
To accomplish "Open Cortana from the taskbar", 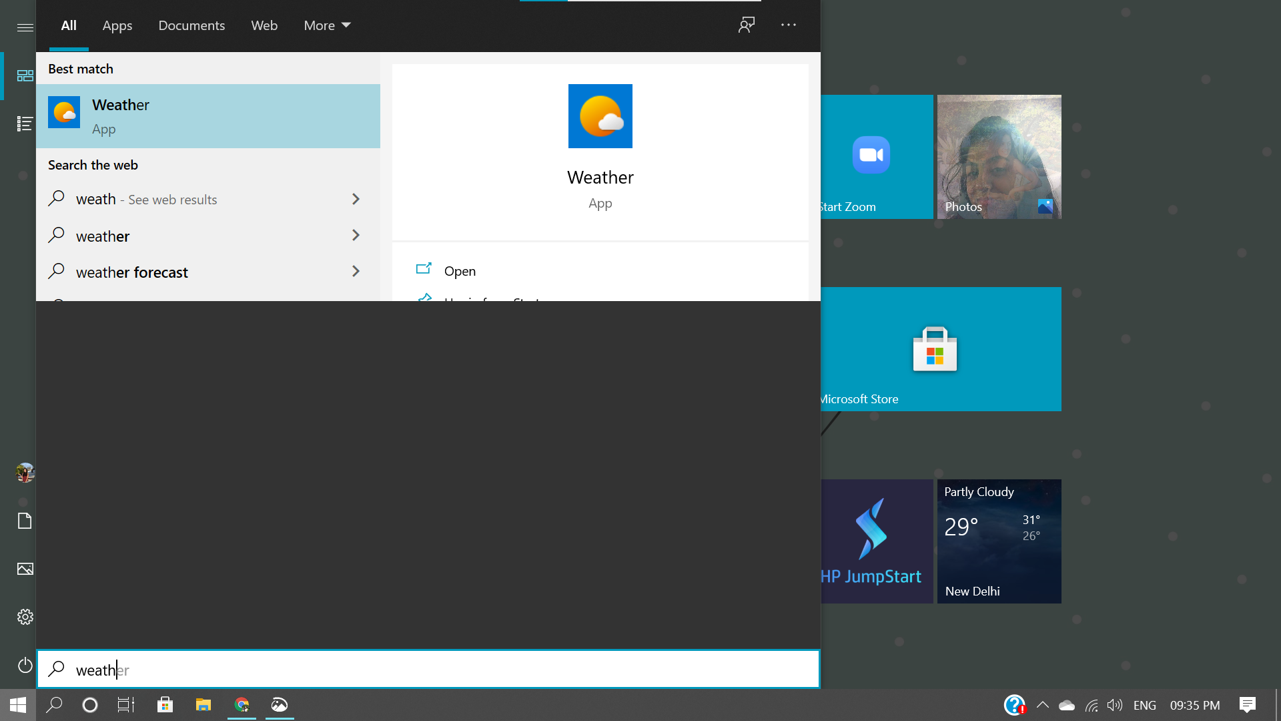I will pos(90,705).
